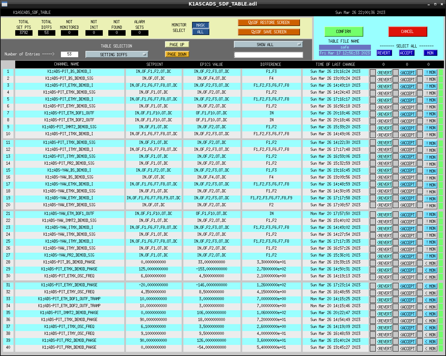Click select-all ACCEPT button
The image size is (446, 356).
(407, 53)
